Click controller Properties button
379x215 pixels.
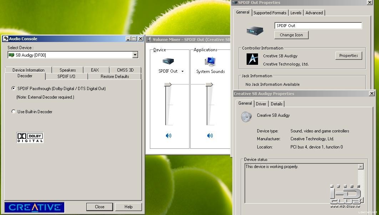[x=349, y=56]
